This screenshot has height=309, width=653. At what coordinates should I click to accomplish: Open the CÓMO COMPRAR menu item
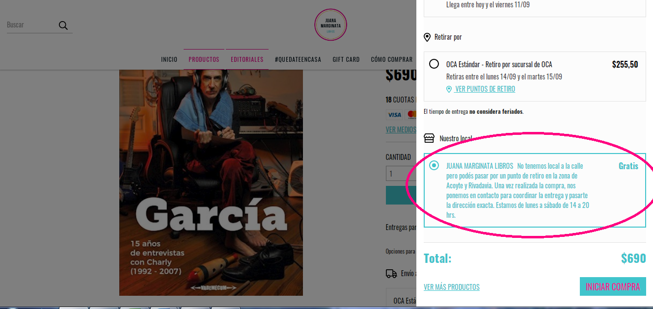pyautogui.click(x=392, y=59)
